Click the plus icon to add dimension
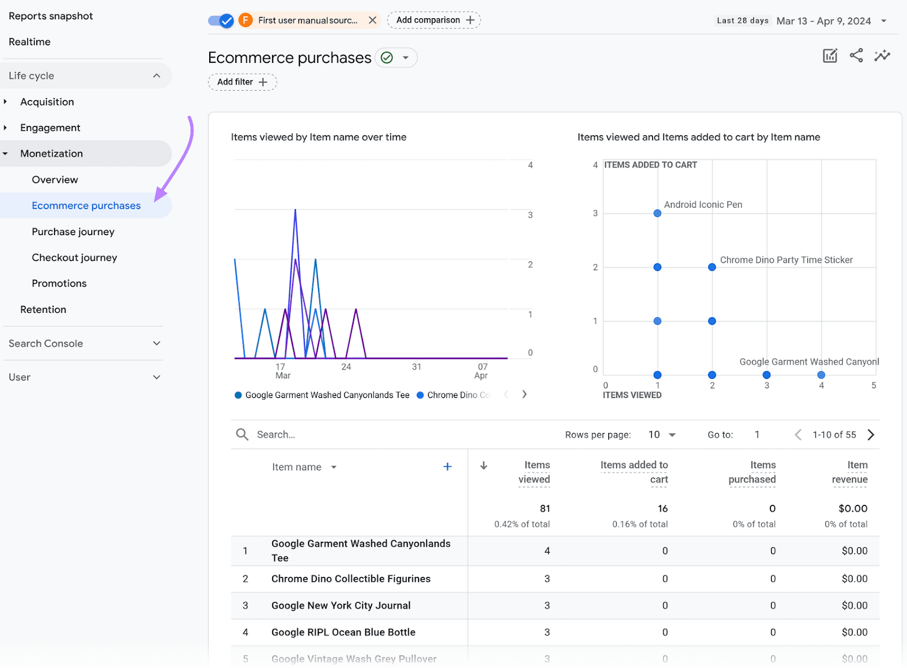 (447, 466)
